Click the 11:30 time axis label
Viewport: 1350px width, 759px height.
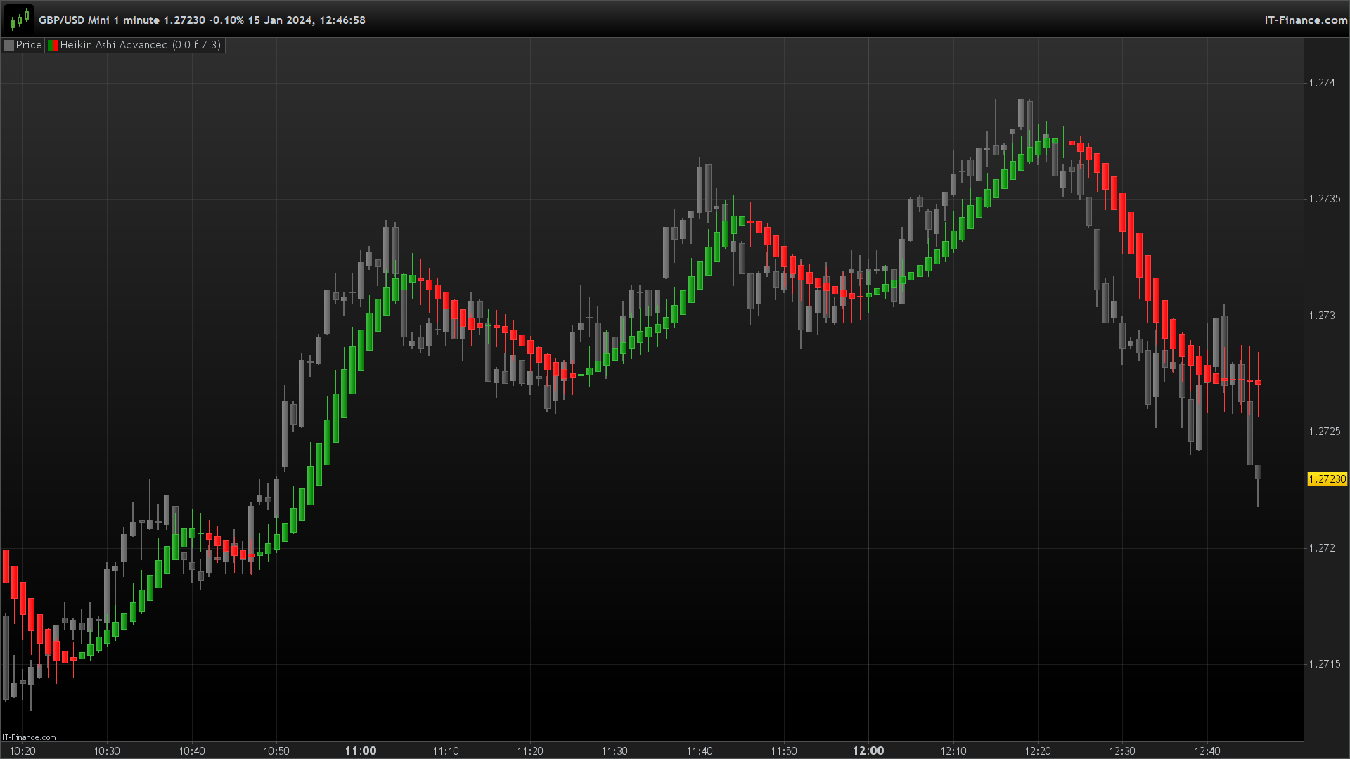pyautogui.click(x=615, y=751)
